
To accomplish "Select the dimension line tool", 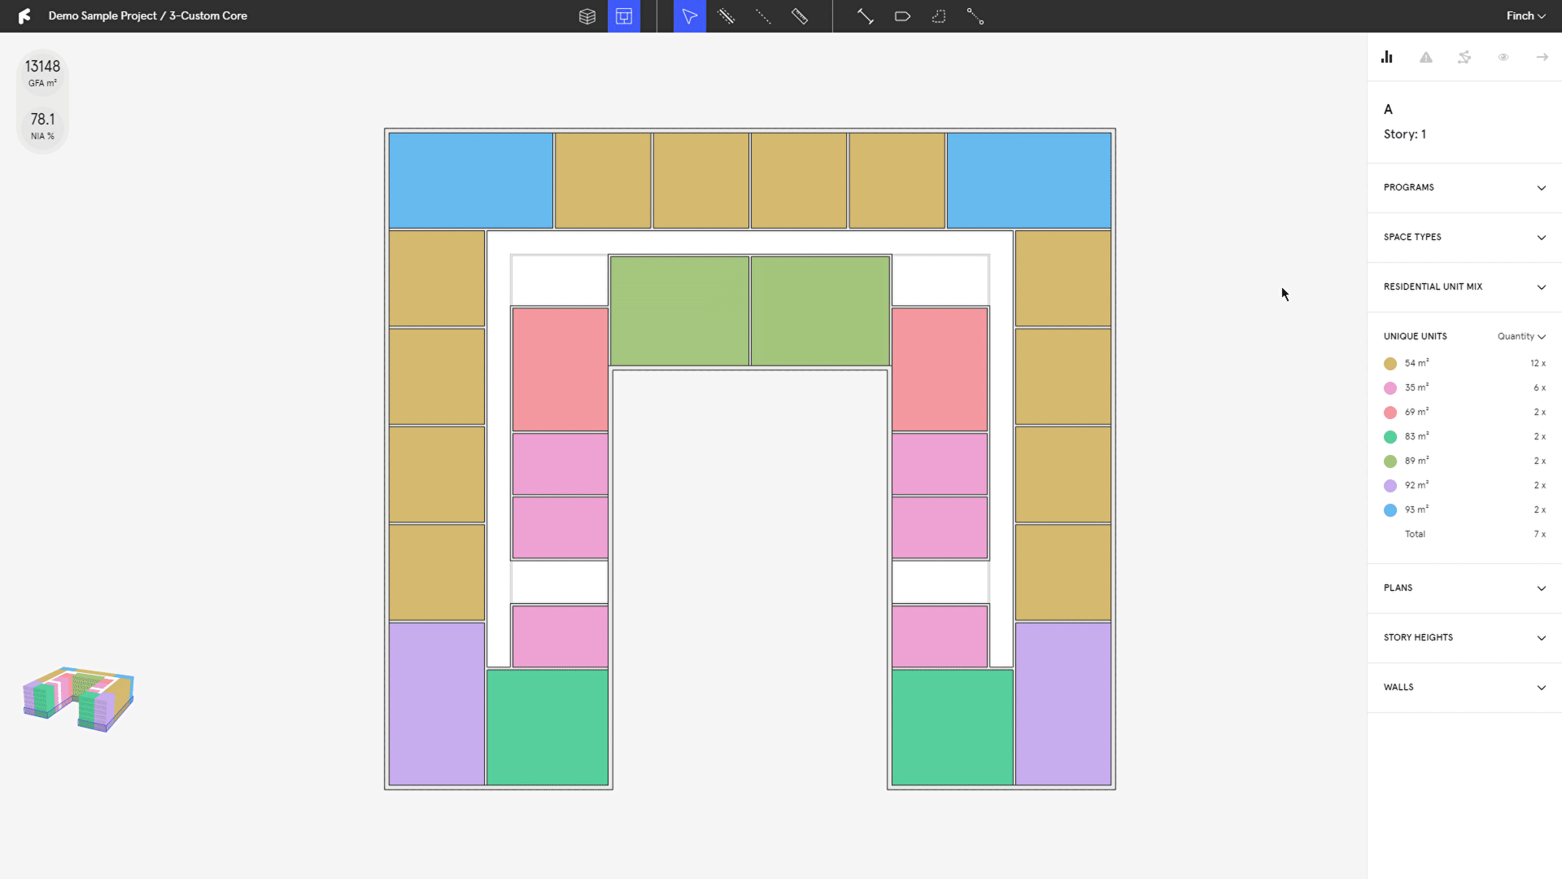I will 865,16.
